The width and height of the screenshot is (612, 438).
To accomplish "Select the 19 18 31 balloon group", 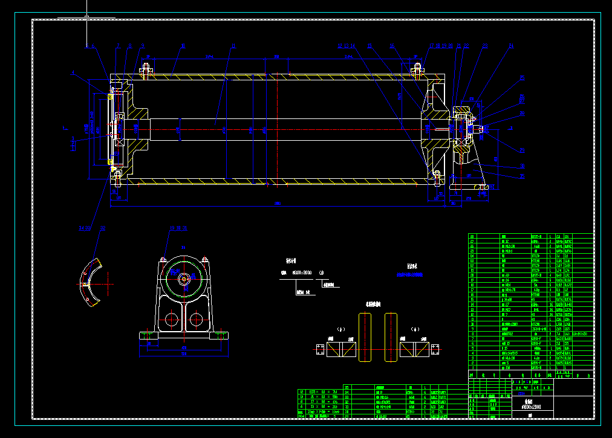I will (178, 228).
